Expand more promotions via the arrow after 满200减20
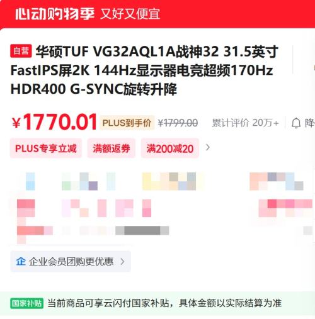The height and width of the screenshot is (319, 315). (x=208, y=147)
